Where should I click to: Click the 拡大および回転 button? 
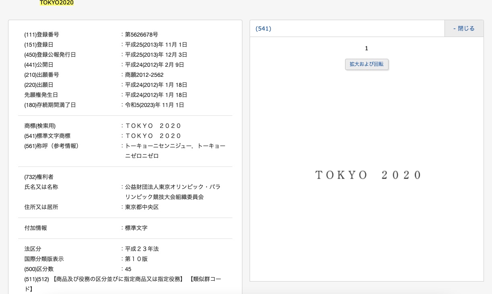coord(366,64)
